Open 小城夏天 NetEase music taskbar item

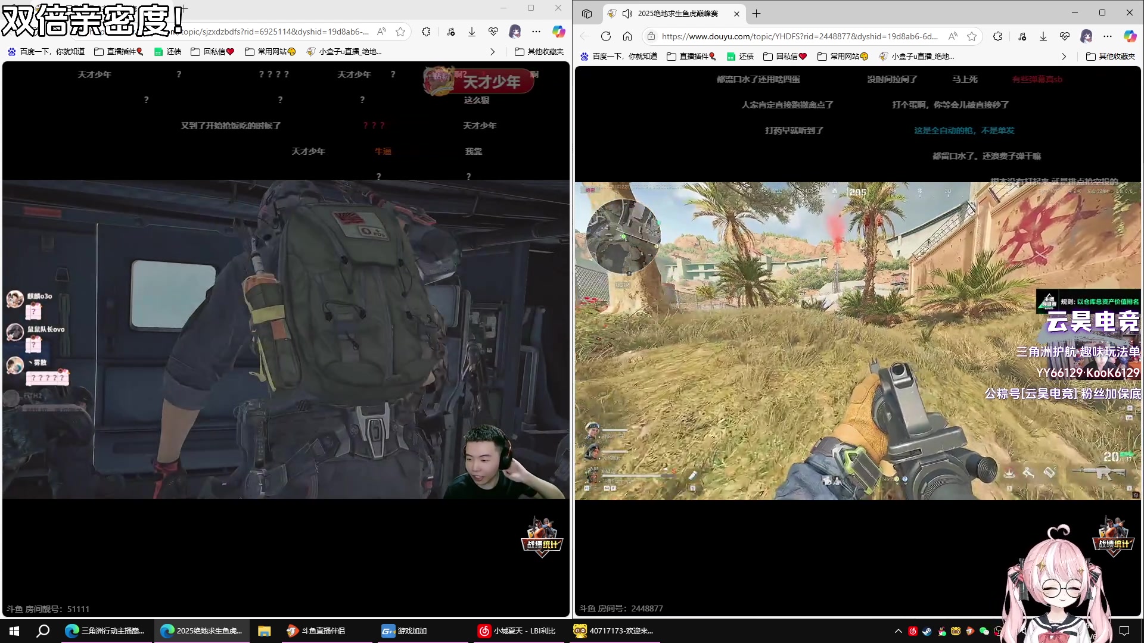(517, 630)
